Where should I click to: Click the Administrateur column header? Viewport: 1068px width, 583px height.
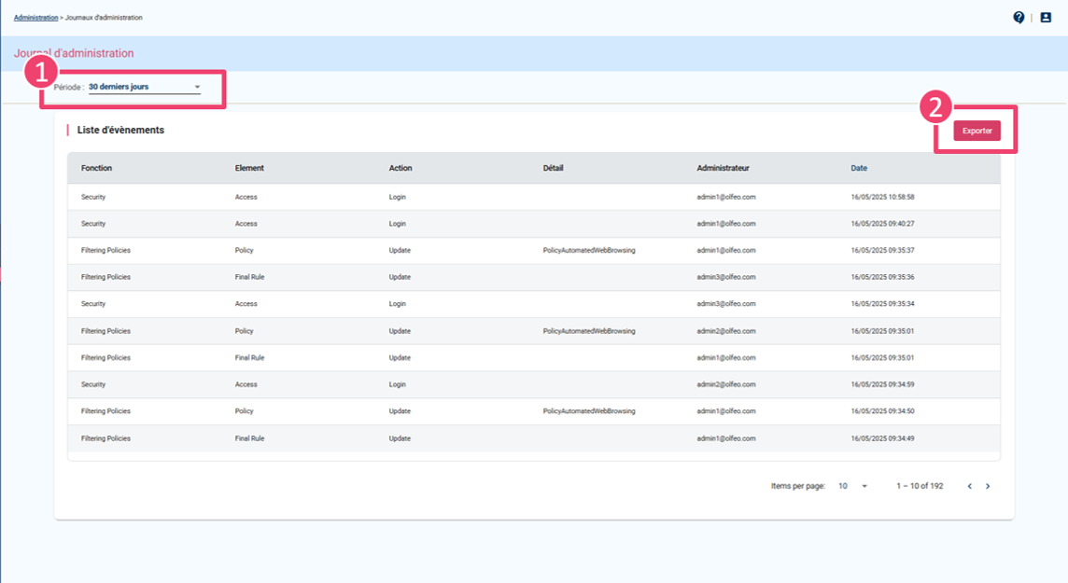pyautogui.click(x=723, y=168)
